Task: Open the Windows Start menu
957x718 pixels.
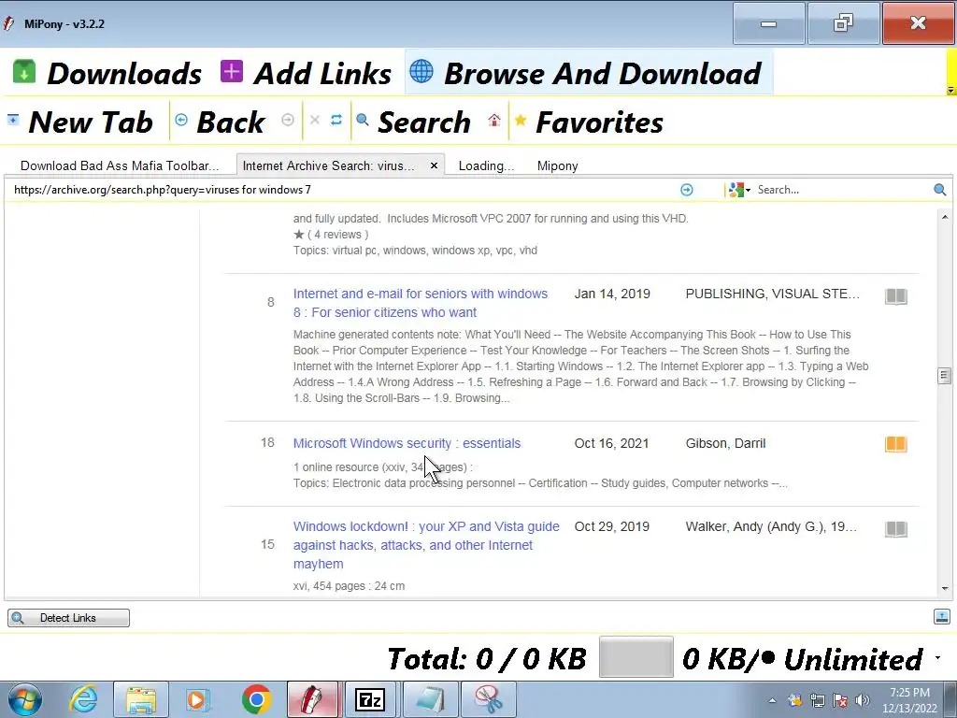Action: [25, 699]
